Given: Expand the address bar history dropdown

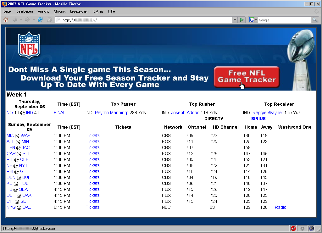Looking at the screenshot, I should pos(235,20).
